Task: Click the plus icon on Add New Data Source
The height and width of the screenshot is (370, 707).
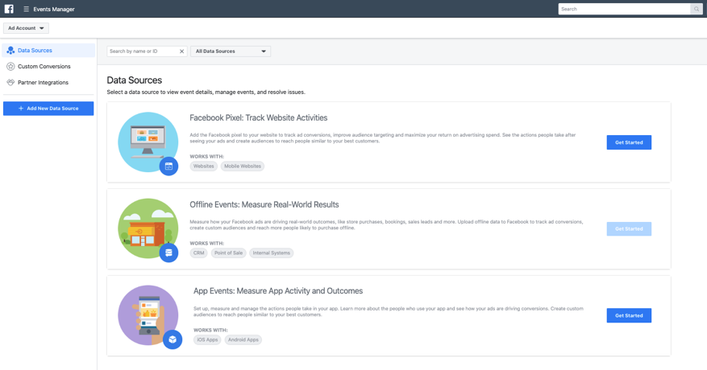Action: pyautogui.click(x=21, y=109)
